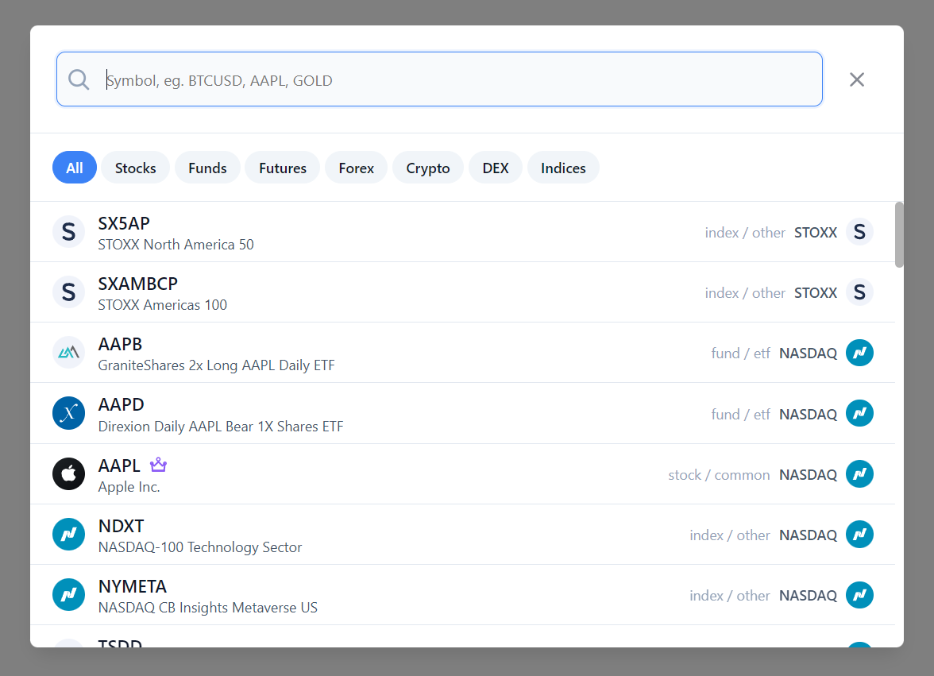
Task: Select the NYMETA ticker text
Action: tap(132, 587)
